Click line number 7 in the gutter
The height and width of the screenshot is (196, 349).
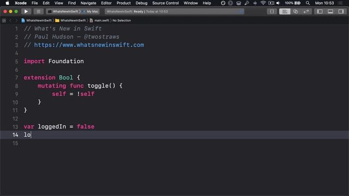click(16, 78)
